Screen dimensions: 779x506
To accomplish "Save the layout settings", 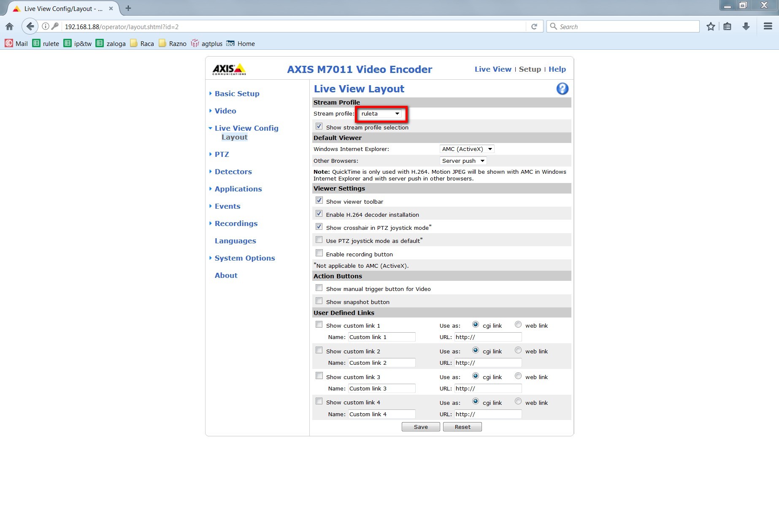I will pyautogui.click(x=421, y=427).
